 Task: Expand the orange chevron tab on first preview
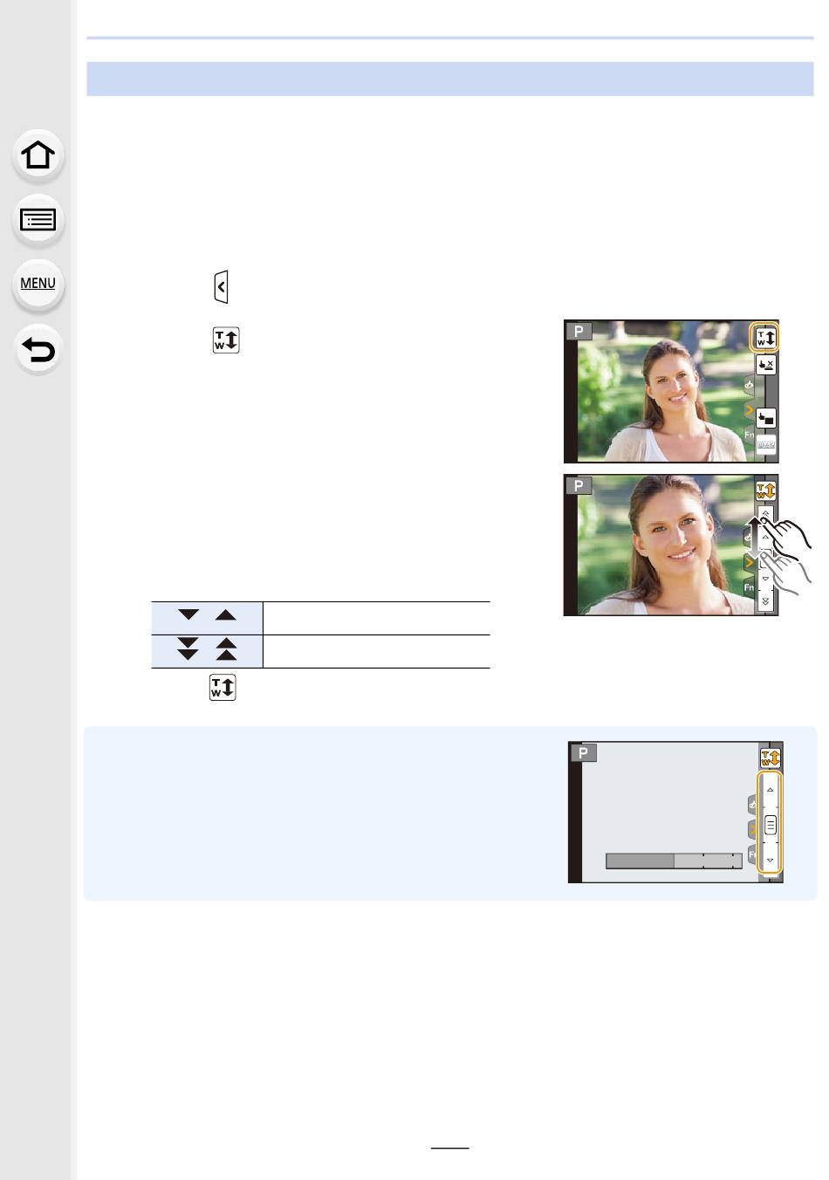748,409
